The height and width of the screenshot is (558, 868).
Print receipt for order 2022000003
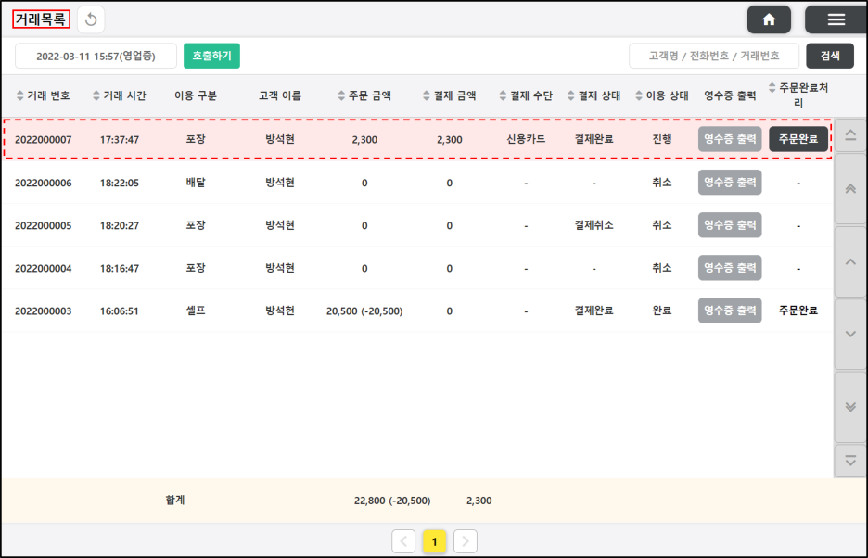point(730,311)
